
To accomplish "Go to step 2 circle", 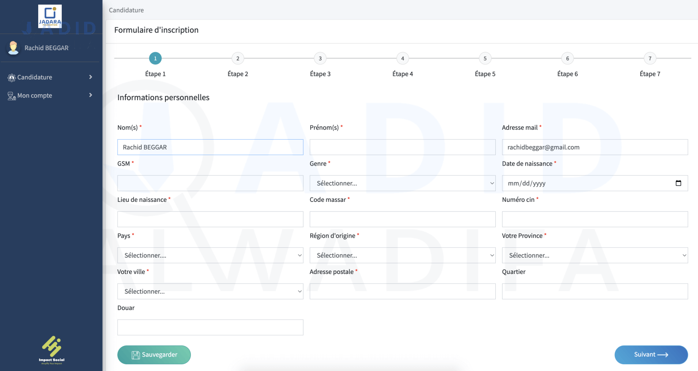I will (238, 59).
